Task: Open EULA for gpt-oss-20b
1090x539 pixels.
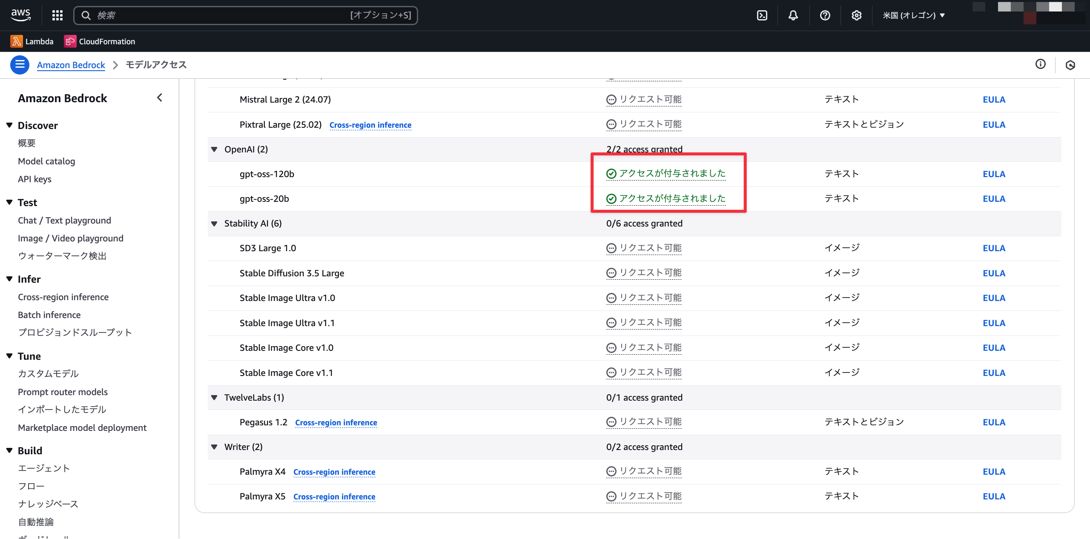Action: point(994,199)
